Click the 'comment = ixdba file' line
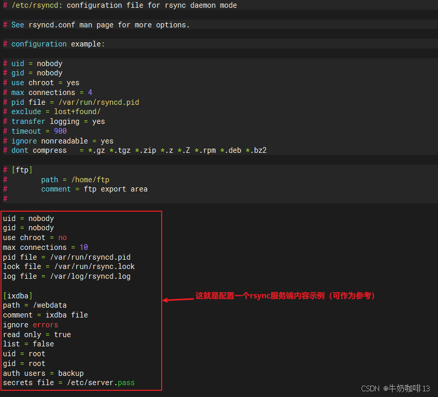Image resolution: width=438 pixels, height=397 pixels. pyautogui.click(x=45, y=315)
